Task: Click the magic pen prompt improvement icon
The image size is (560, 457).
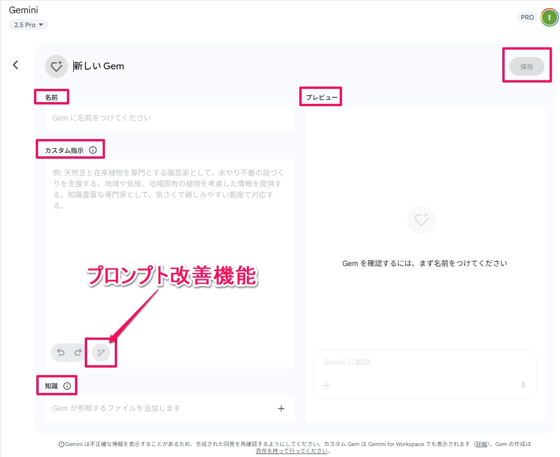Action: 101,353
